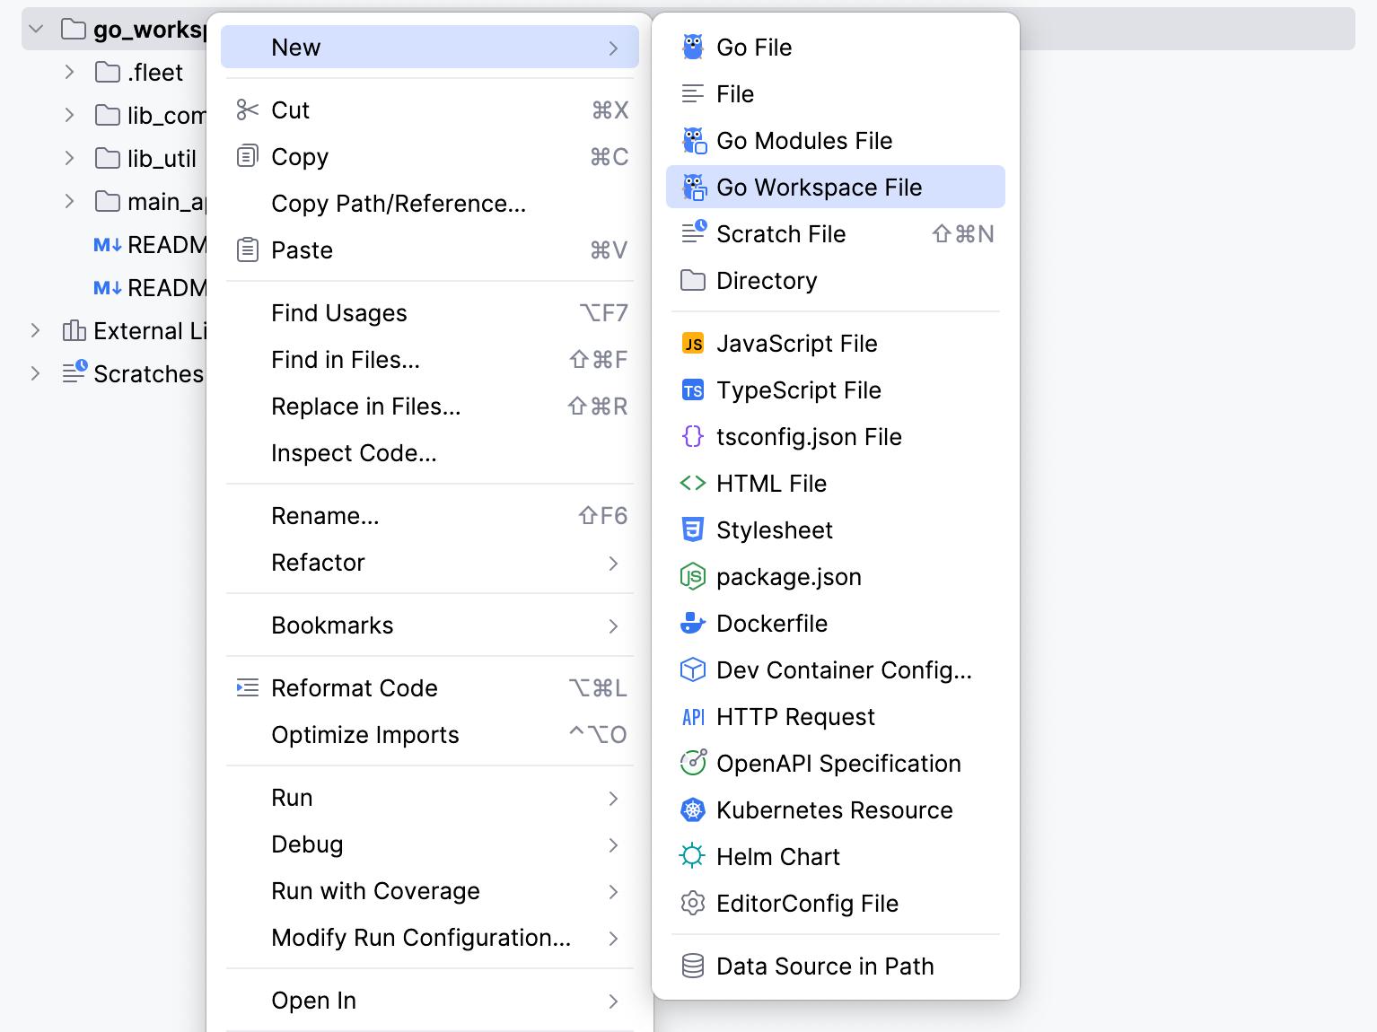Click the JavaScript File JS icon
The image size is (1377, 1032).
click(693, 344)
